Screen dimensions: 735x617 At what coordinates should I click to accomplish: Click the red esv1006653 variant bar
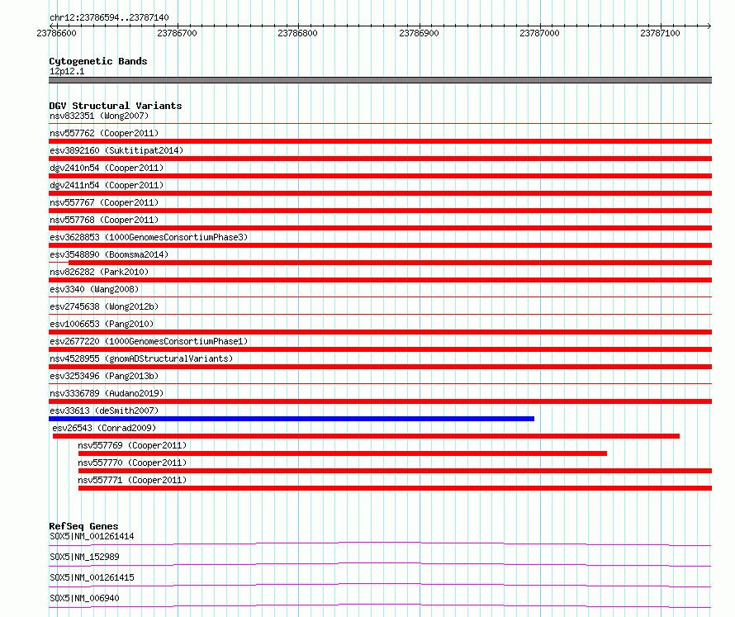click(380, 332)
